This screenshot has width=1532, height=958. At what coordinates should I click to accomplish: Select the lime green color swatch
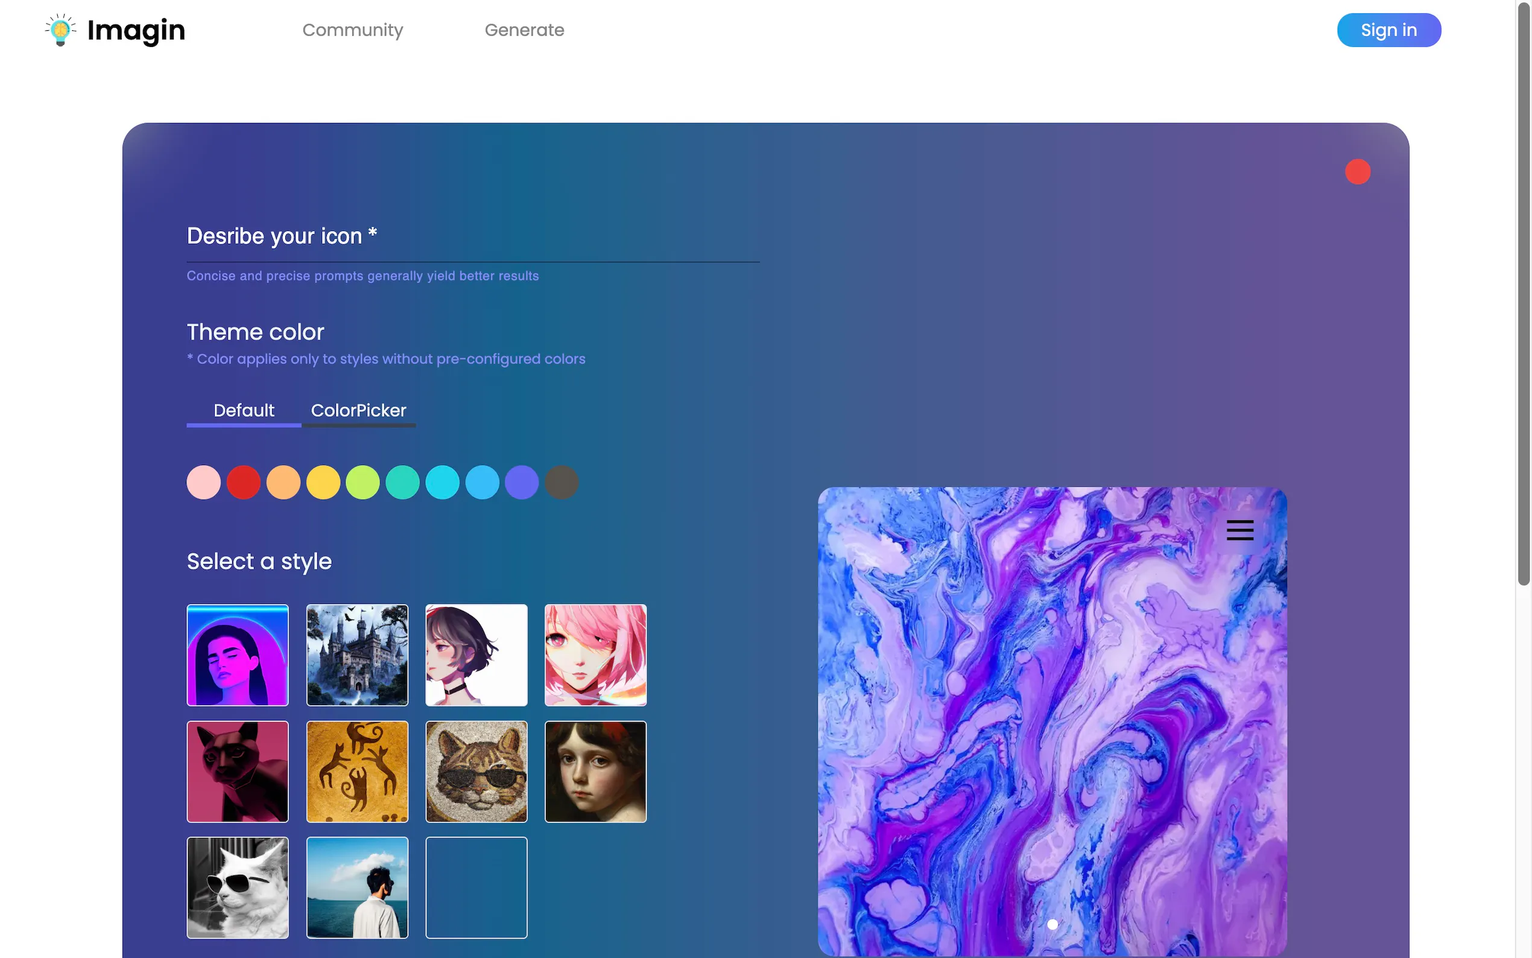[x=362, y=483]
